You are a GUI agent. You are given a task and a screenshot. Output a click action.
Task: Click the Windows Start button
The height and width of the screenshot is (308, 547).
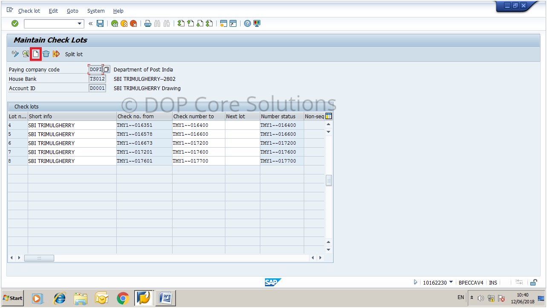13,298
